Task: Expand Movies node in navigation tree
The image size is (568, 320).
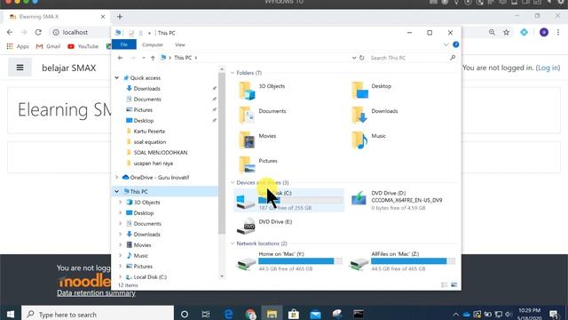Action: point(121,245)
